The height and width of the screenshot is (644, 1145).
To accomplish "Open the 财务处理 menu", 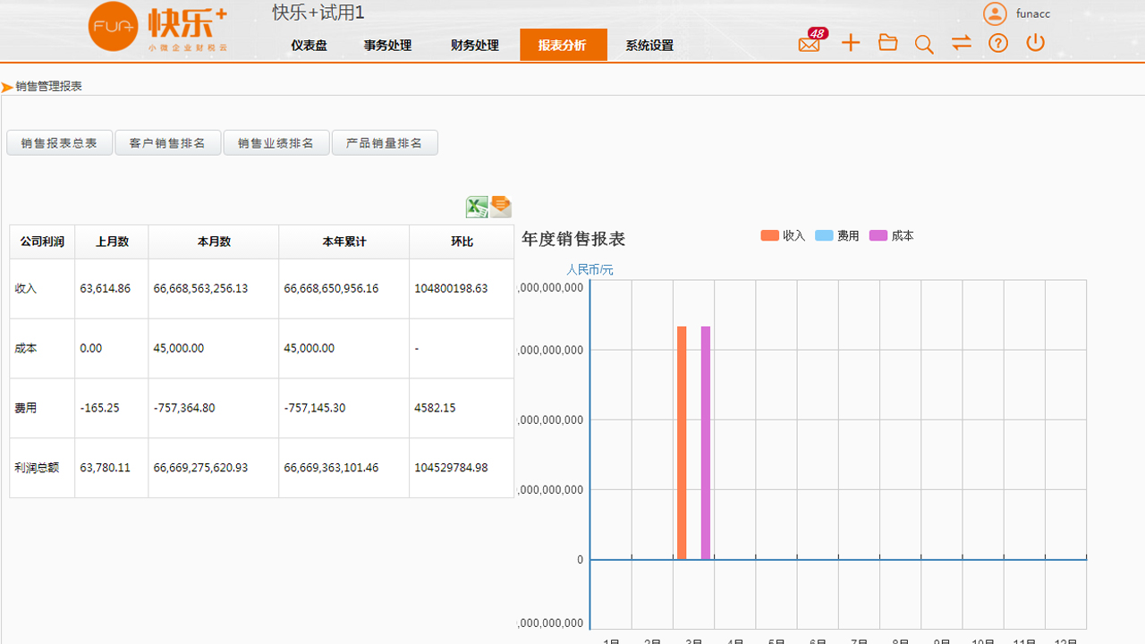I will coord(475,46).
